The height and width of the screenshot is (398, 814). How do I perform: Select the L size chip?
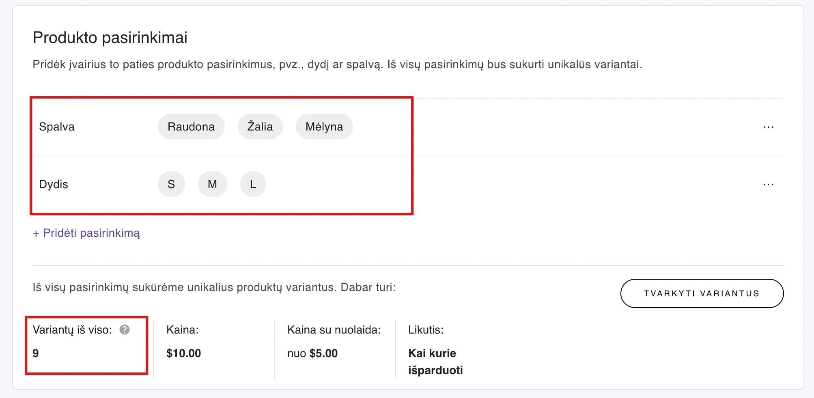pos(253,184)
